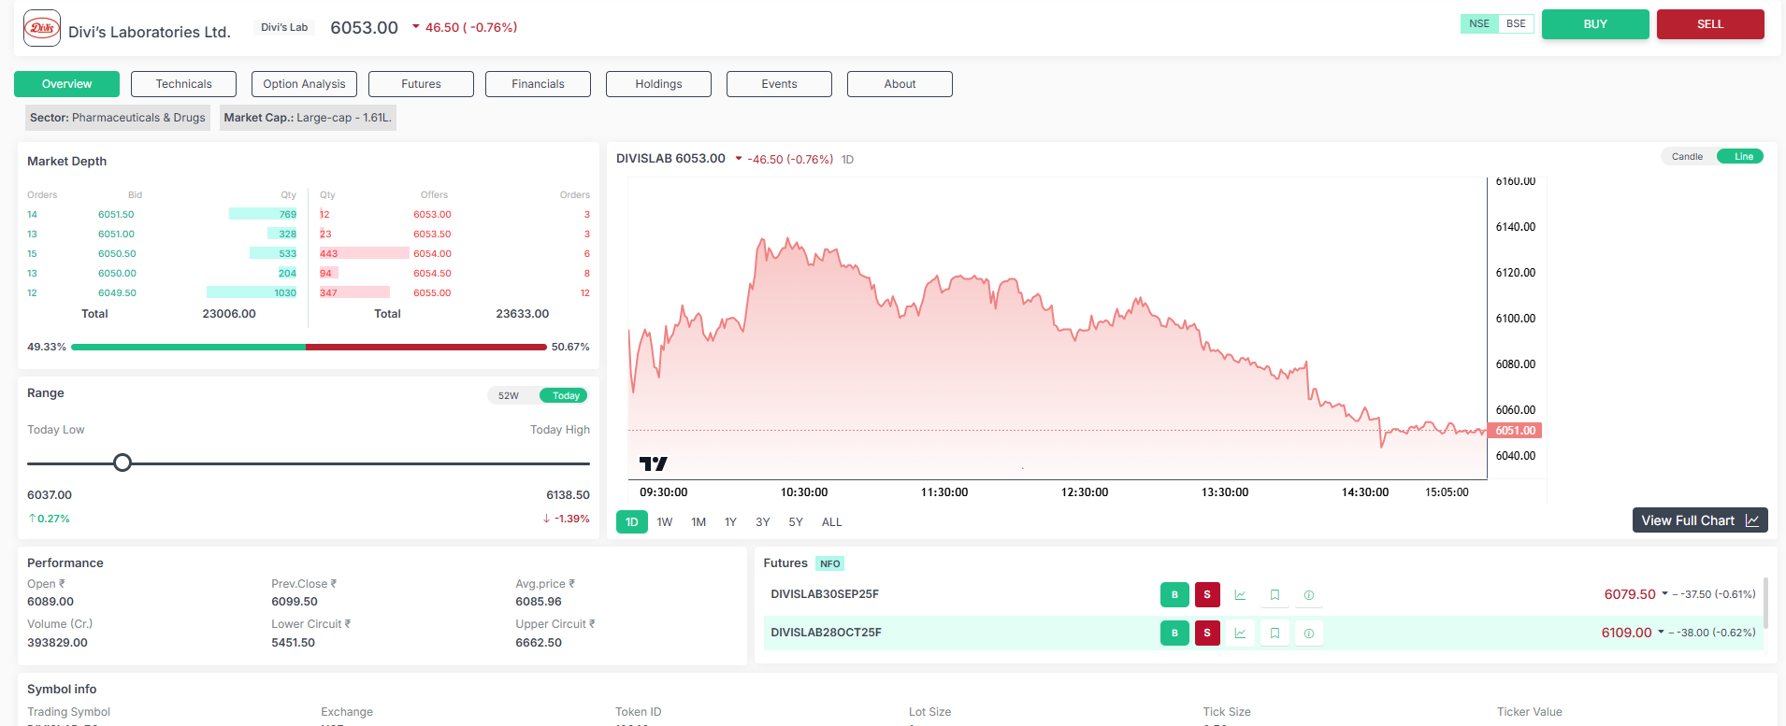Screen dimensions: 1786x726
Task: Click the Divi's Laboratories company logo
Action: click(x=42, y=28)
